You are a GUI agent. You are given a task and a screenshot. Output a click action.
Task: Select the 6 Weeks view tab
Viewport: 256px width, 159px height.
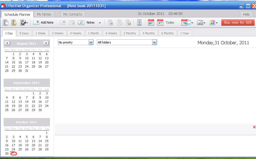(x=111, y=33)
